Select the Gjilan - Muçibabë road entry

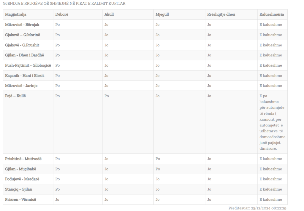click(21, 169)
